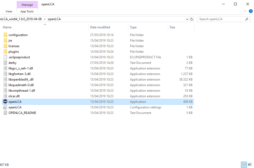The height and width of the screenshot is (168, 254).
Task: Select the Manage contextual tab
Action: (x=27, y=5)
